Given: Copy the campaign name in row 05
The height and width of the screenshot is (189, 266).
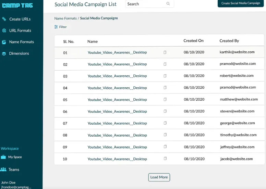Looking at the screenshot, I should tap(165, 100).
